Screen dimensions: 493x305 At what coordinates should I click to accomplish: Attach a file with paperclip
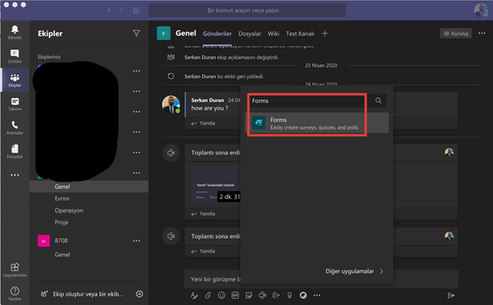click(208, 295)
